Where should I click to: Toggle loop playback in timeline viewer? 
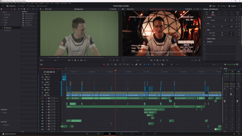click(167, 60)
